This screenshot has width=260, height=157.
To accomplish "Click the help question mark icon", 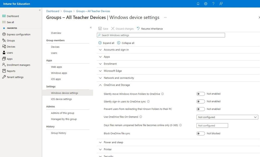I will 213,4.
